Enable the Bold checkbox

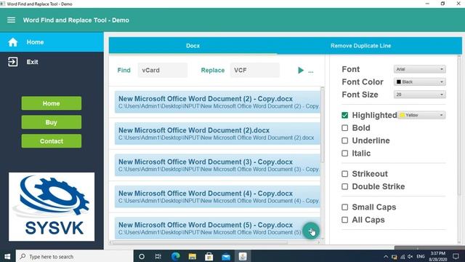point(344,128)
